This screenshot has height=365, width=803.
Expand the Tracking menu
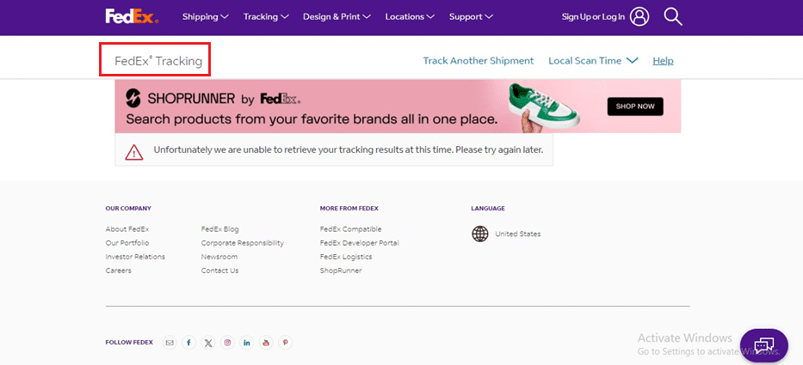266,17
